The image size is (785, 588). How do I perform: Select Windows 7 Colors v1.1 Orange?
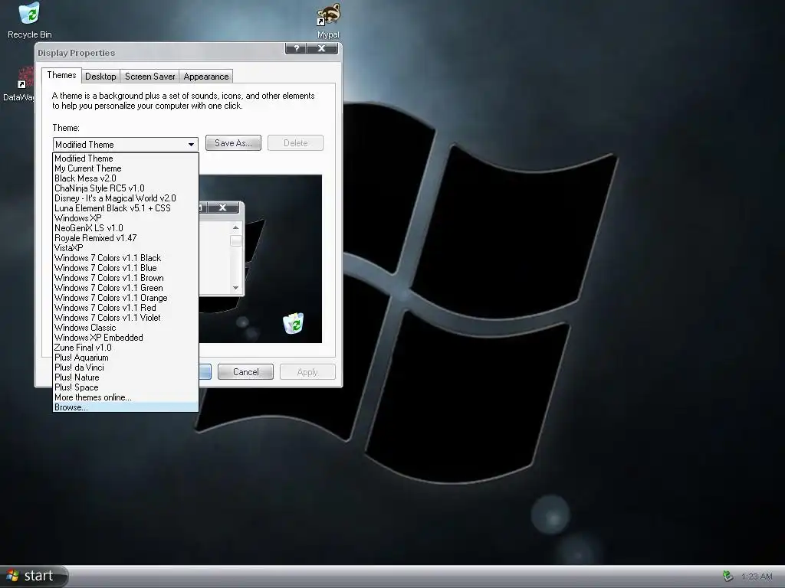126,298
